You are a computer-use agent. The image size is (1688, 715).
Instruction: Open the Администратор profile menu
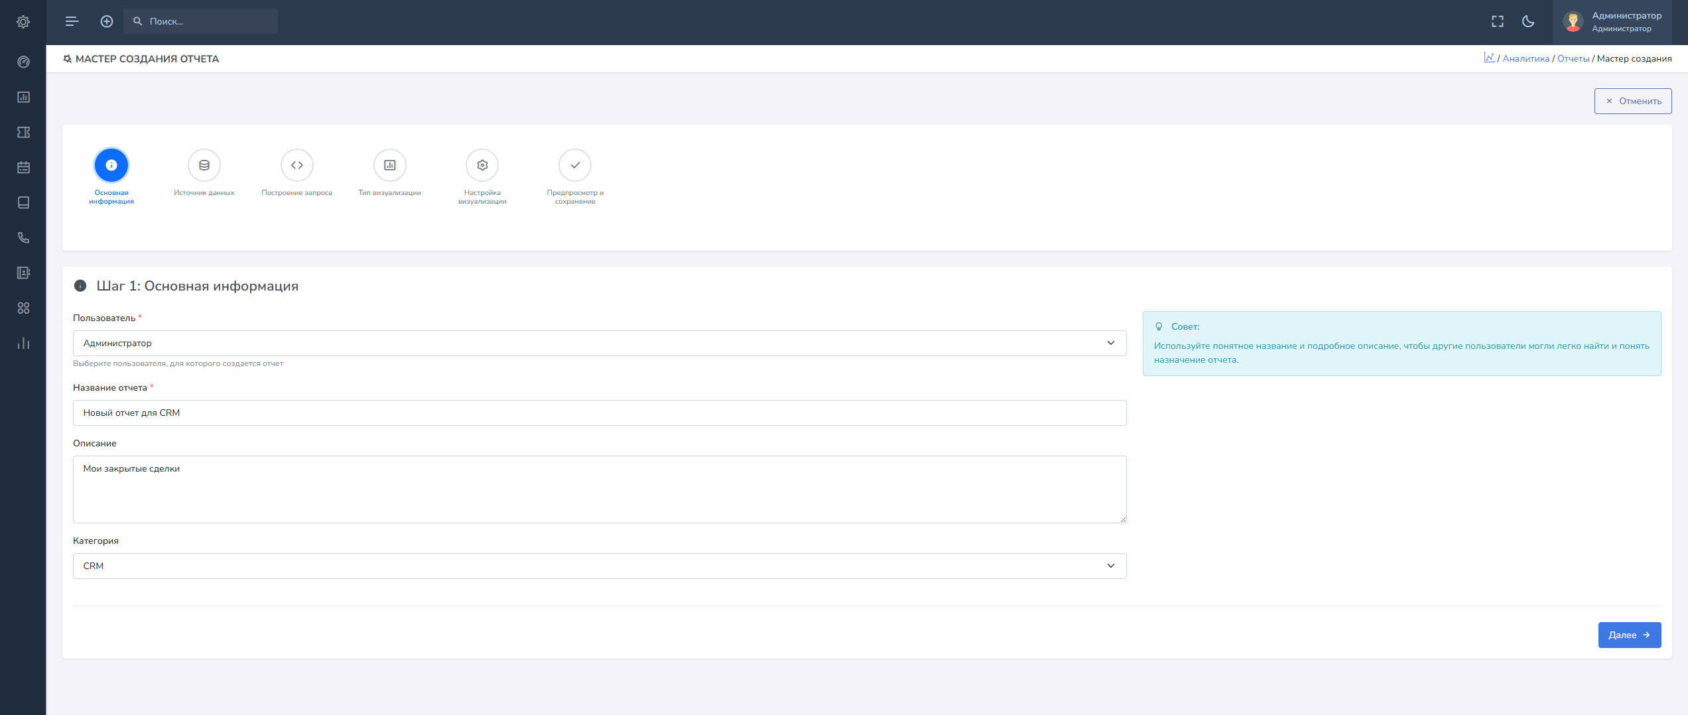pos(1612,22)
